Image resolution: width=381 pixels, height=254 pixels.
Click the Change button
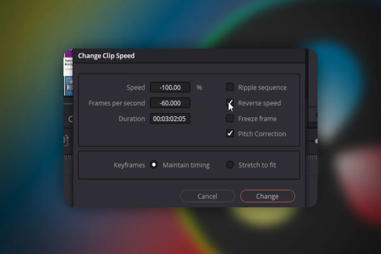[x=267, y=196]
